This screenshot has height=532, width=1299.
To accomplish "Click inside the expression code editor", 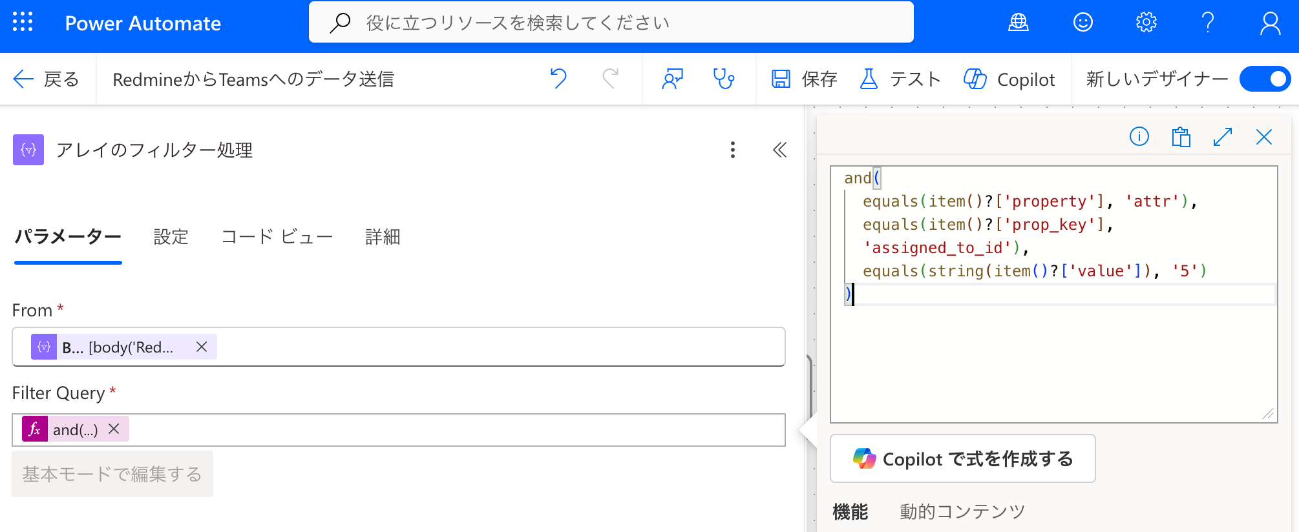I will coord(1054,294).
